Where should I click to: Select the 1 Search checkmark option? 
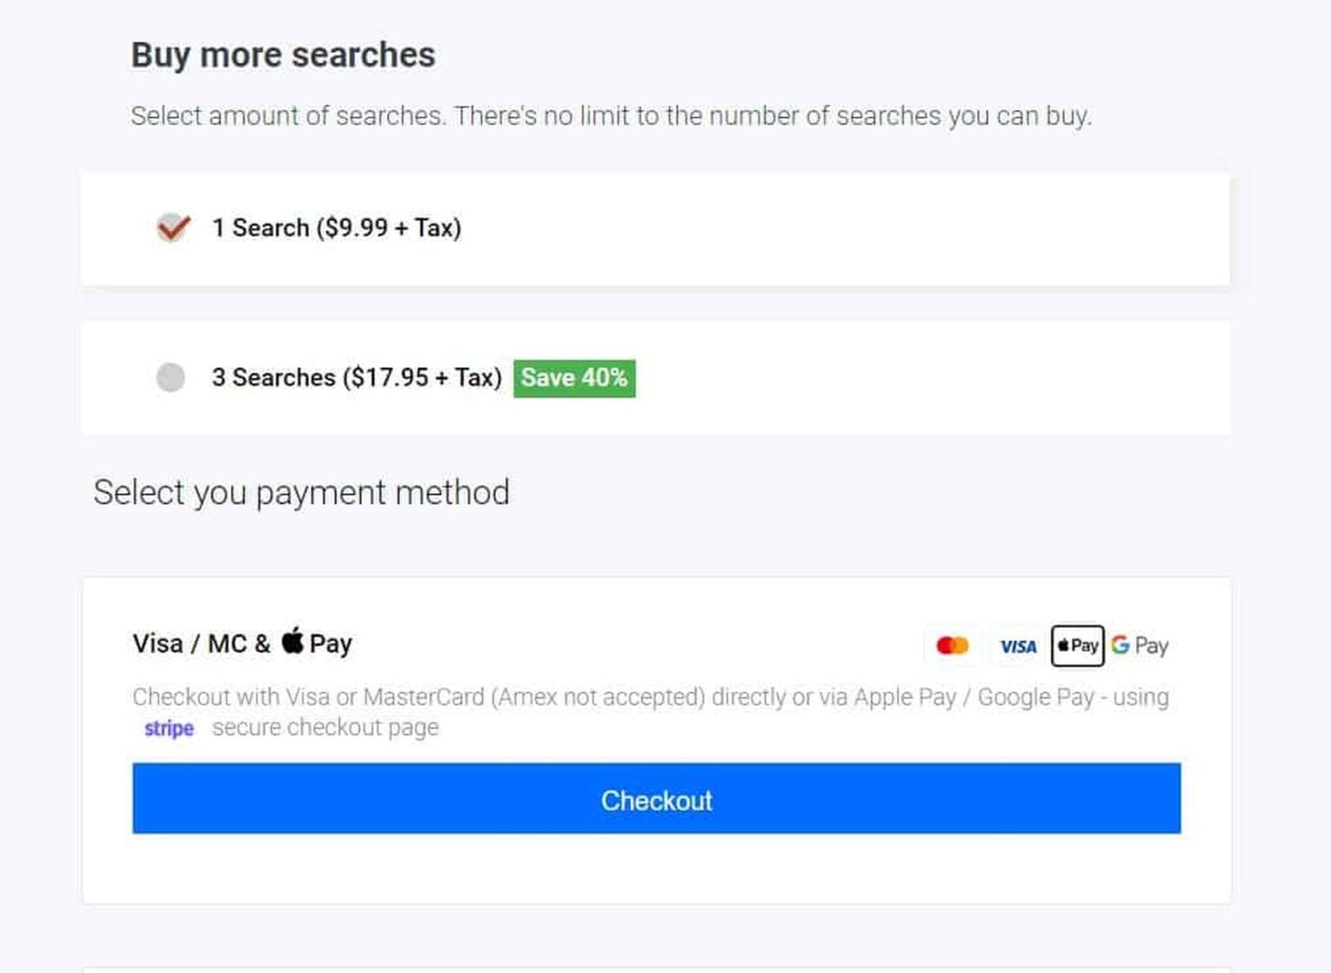point(173,228)
